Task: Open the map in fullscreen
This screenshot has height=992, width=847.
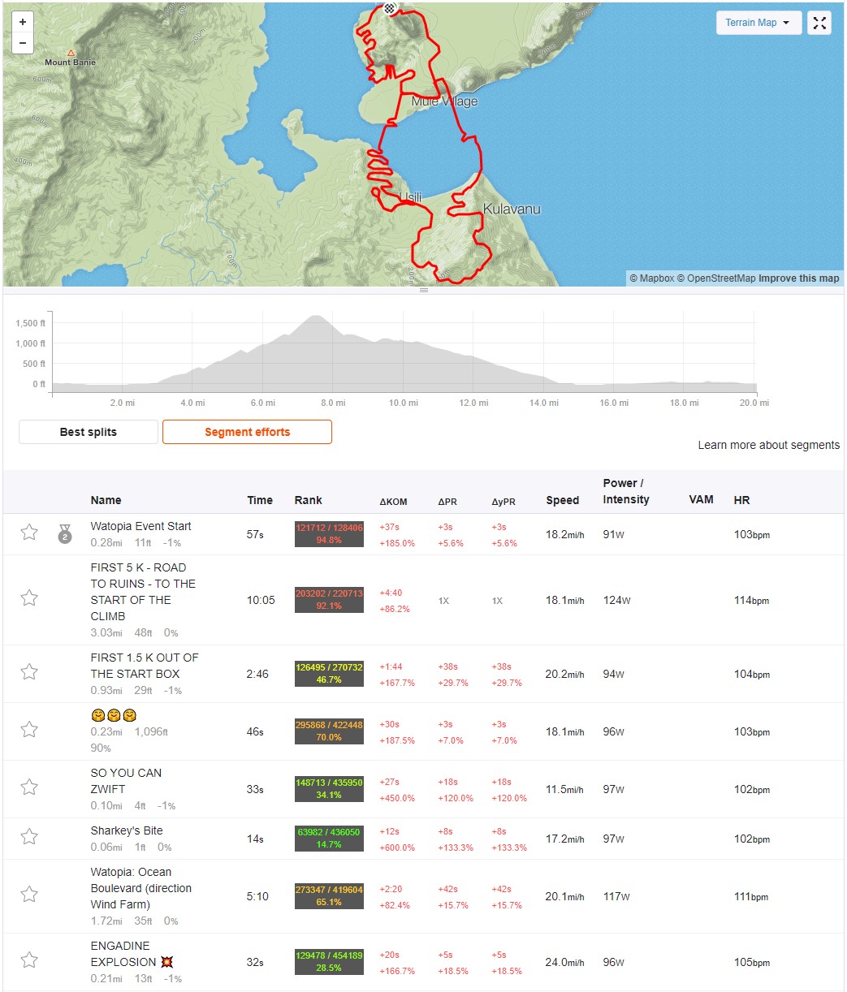Action: [819, 23]
